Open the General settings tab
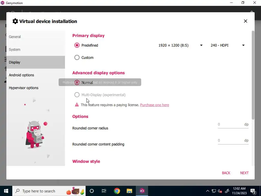 (x=36, y=37)
